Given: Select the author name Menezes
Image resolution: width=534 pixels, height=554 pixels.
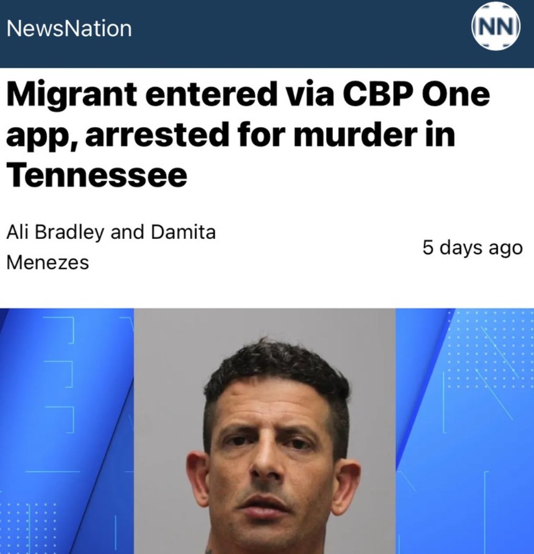Looking at the screenshot, I should [x=48, y=263].
